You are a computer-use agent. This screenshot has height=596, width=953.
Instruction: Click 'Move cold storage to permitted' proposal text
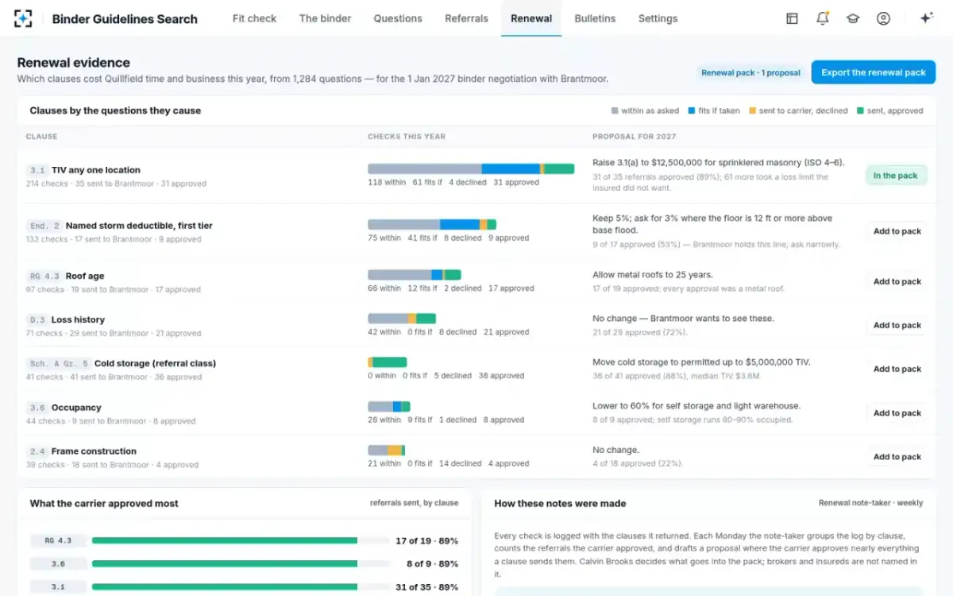[x=701, y=362]
